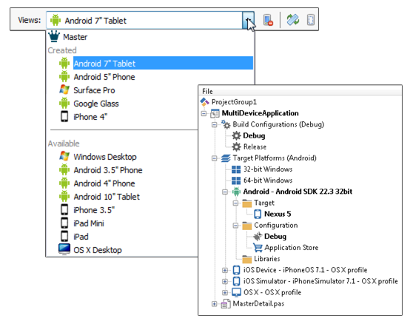Select 32-bit Windows platform

(x=268, y=169)
